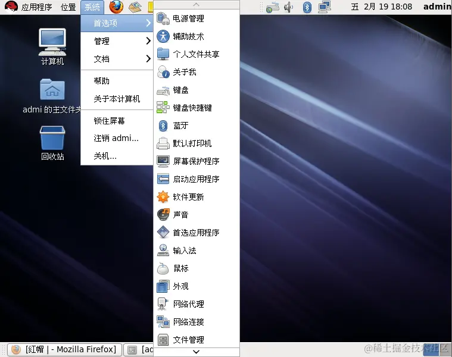Open 声音 sound preferences
This screenshot has height=357, width=452.
tap(197, 215)
